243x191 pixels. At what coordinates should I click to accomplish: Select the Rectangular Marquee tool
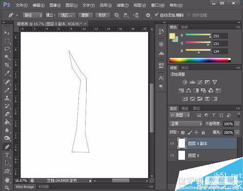(x=7, y=41)
